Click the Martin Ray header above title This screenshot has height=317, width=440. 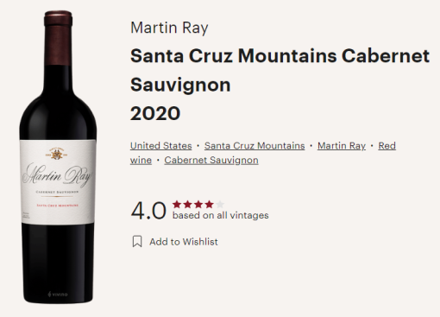(169, 28)
